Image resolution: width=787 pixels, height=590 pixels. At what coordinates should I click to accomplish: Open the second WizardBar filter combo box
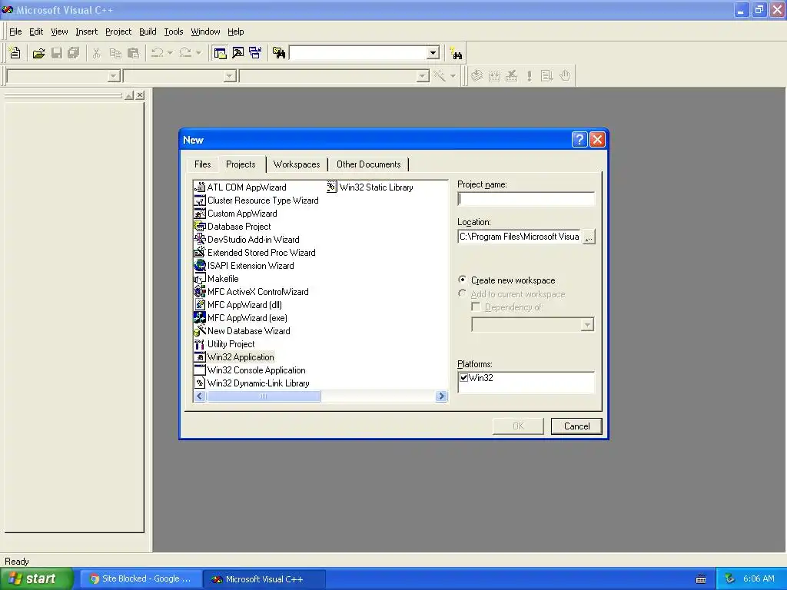230,76
